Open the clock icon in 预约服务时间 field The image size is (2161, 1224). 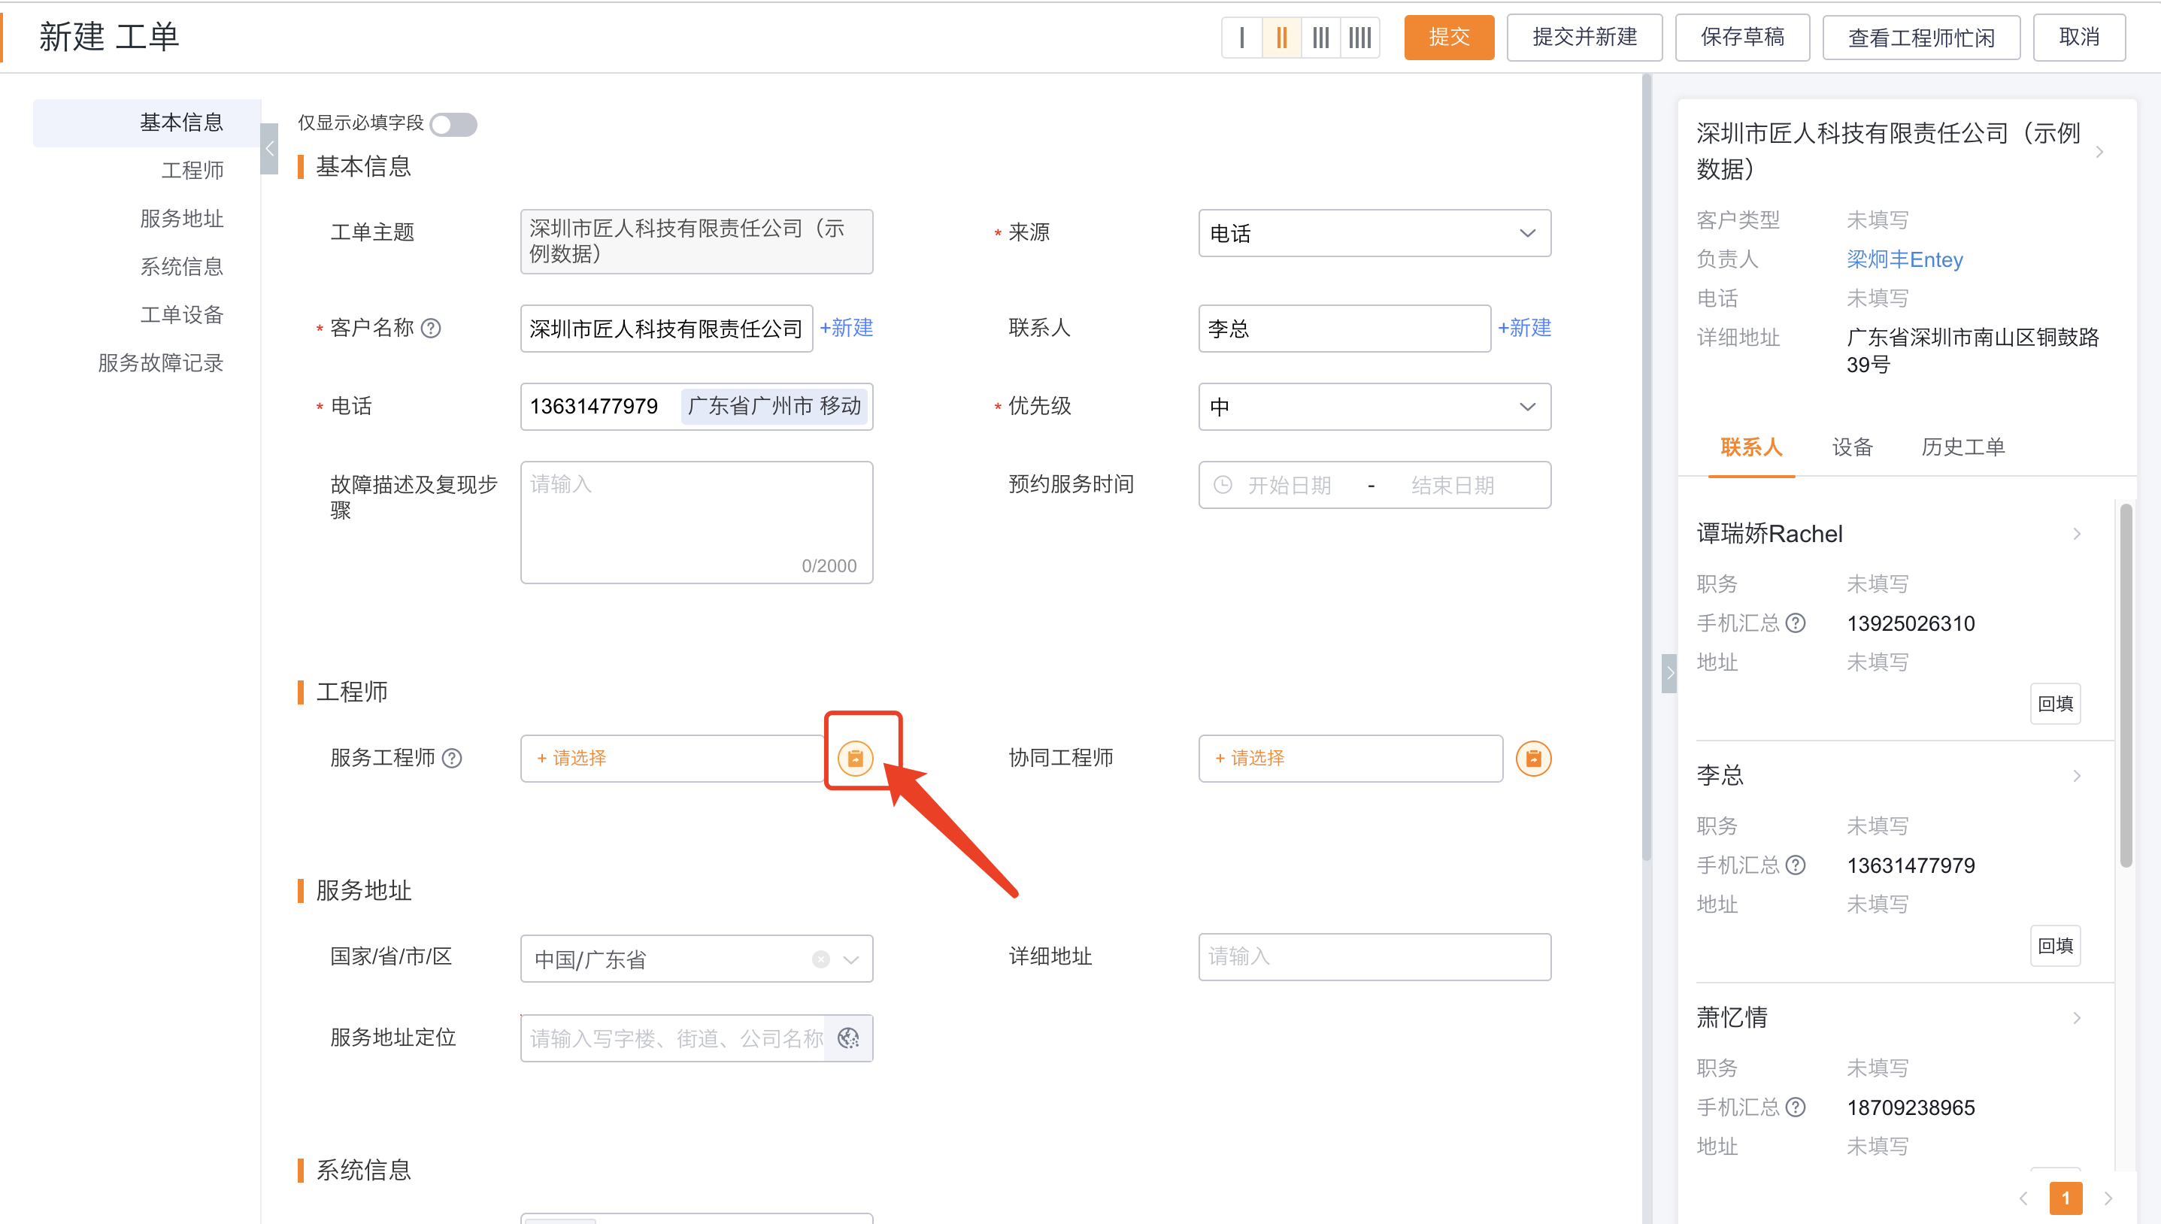pos(1222,484)
